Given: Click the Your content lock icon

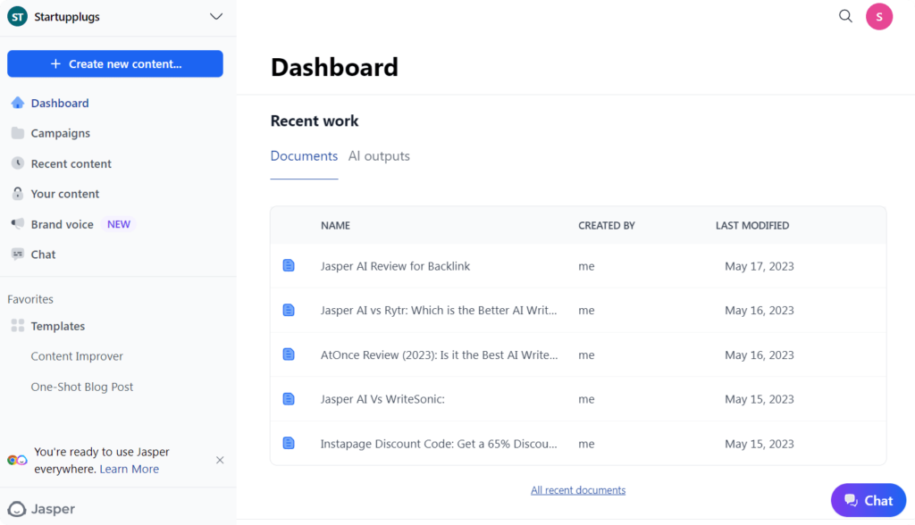Looking at the screenshot, I should [x=18, y=194].
